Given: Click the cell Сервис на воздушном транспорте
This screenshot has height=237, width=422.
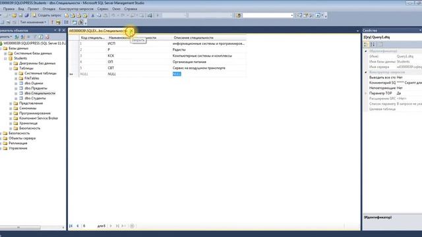Looking at the screenshot, I should (209, 68).
